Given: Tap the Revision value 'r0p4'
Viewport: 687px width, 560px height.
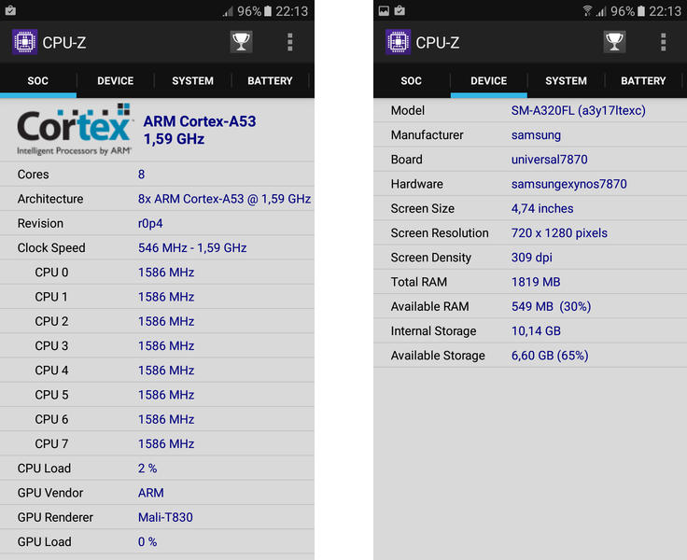Looking at the screenshot, I should pos(150,223).
